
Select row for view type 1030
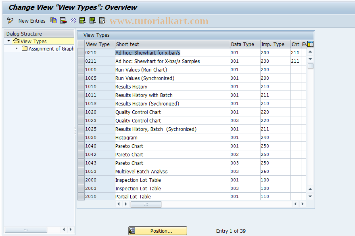[81, 137]
